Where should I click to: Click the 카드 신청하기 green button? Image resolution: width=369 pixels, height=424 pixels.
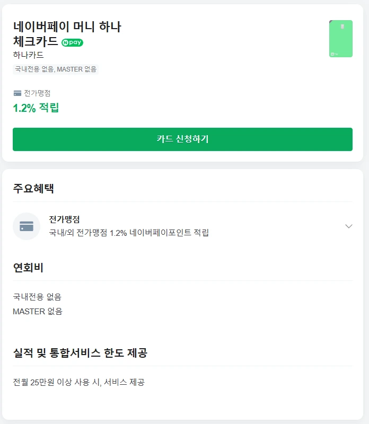coord(184,139)
